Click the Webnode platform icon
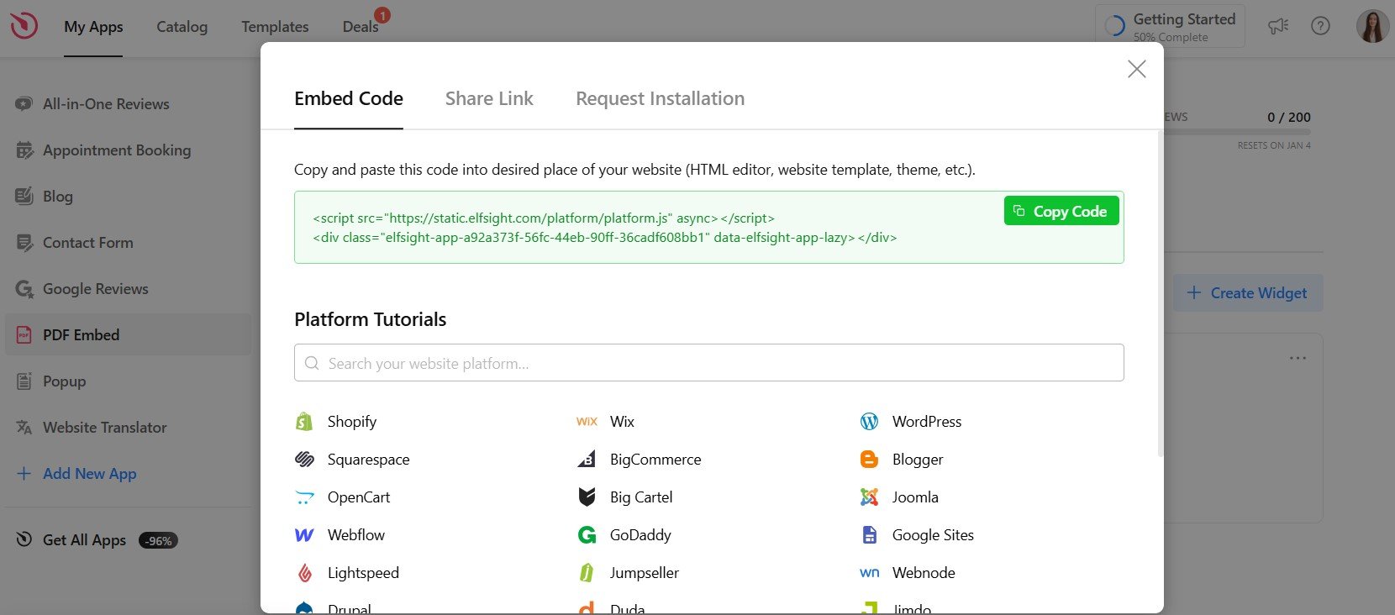 click(869, 573)
